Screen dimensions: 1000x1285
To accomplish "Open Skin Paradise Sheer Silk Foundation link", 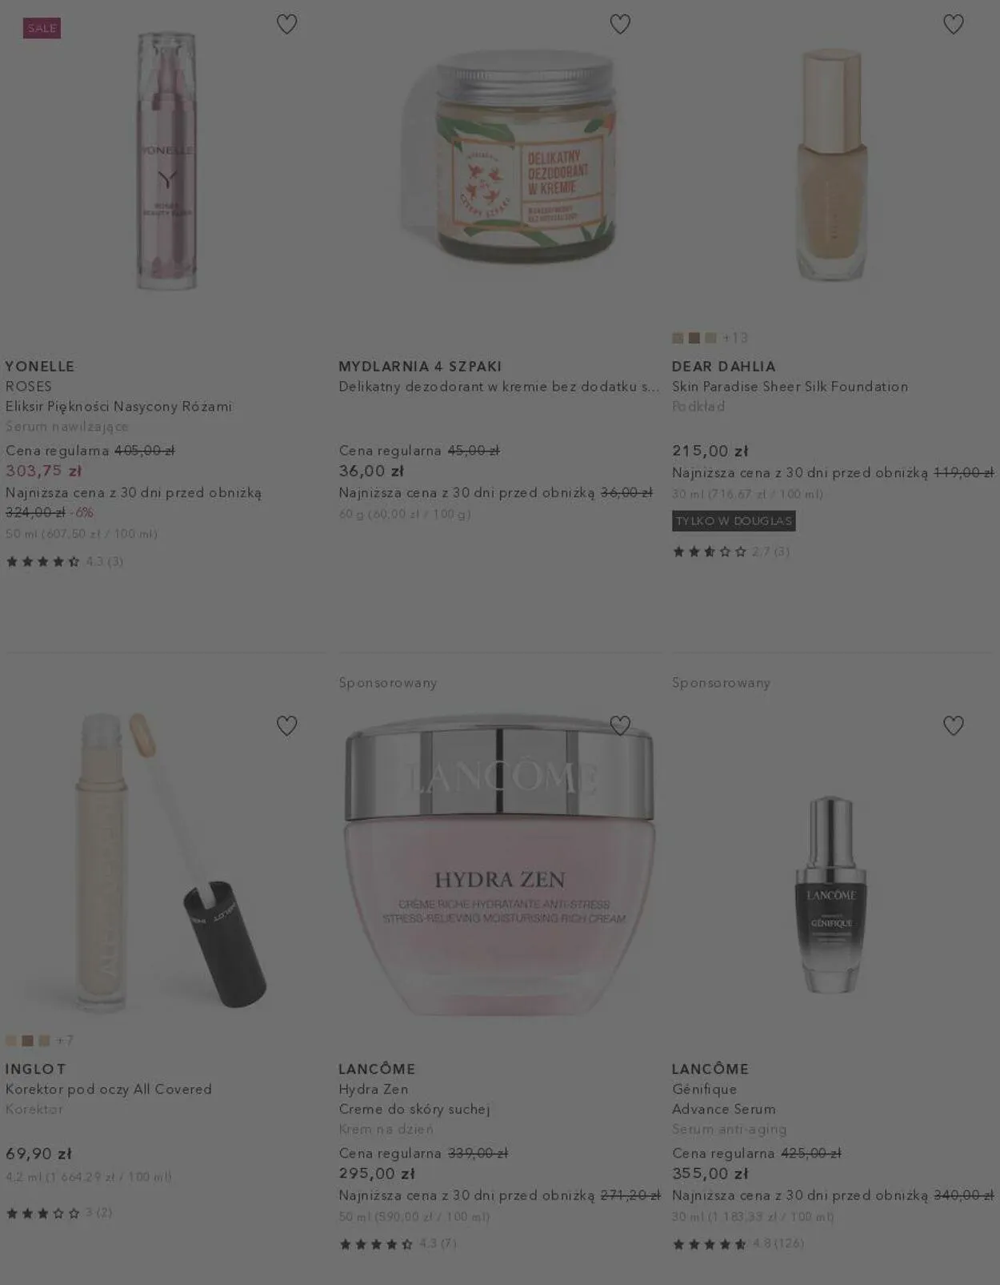I will point(790,387).
